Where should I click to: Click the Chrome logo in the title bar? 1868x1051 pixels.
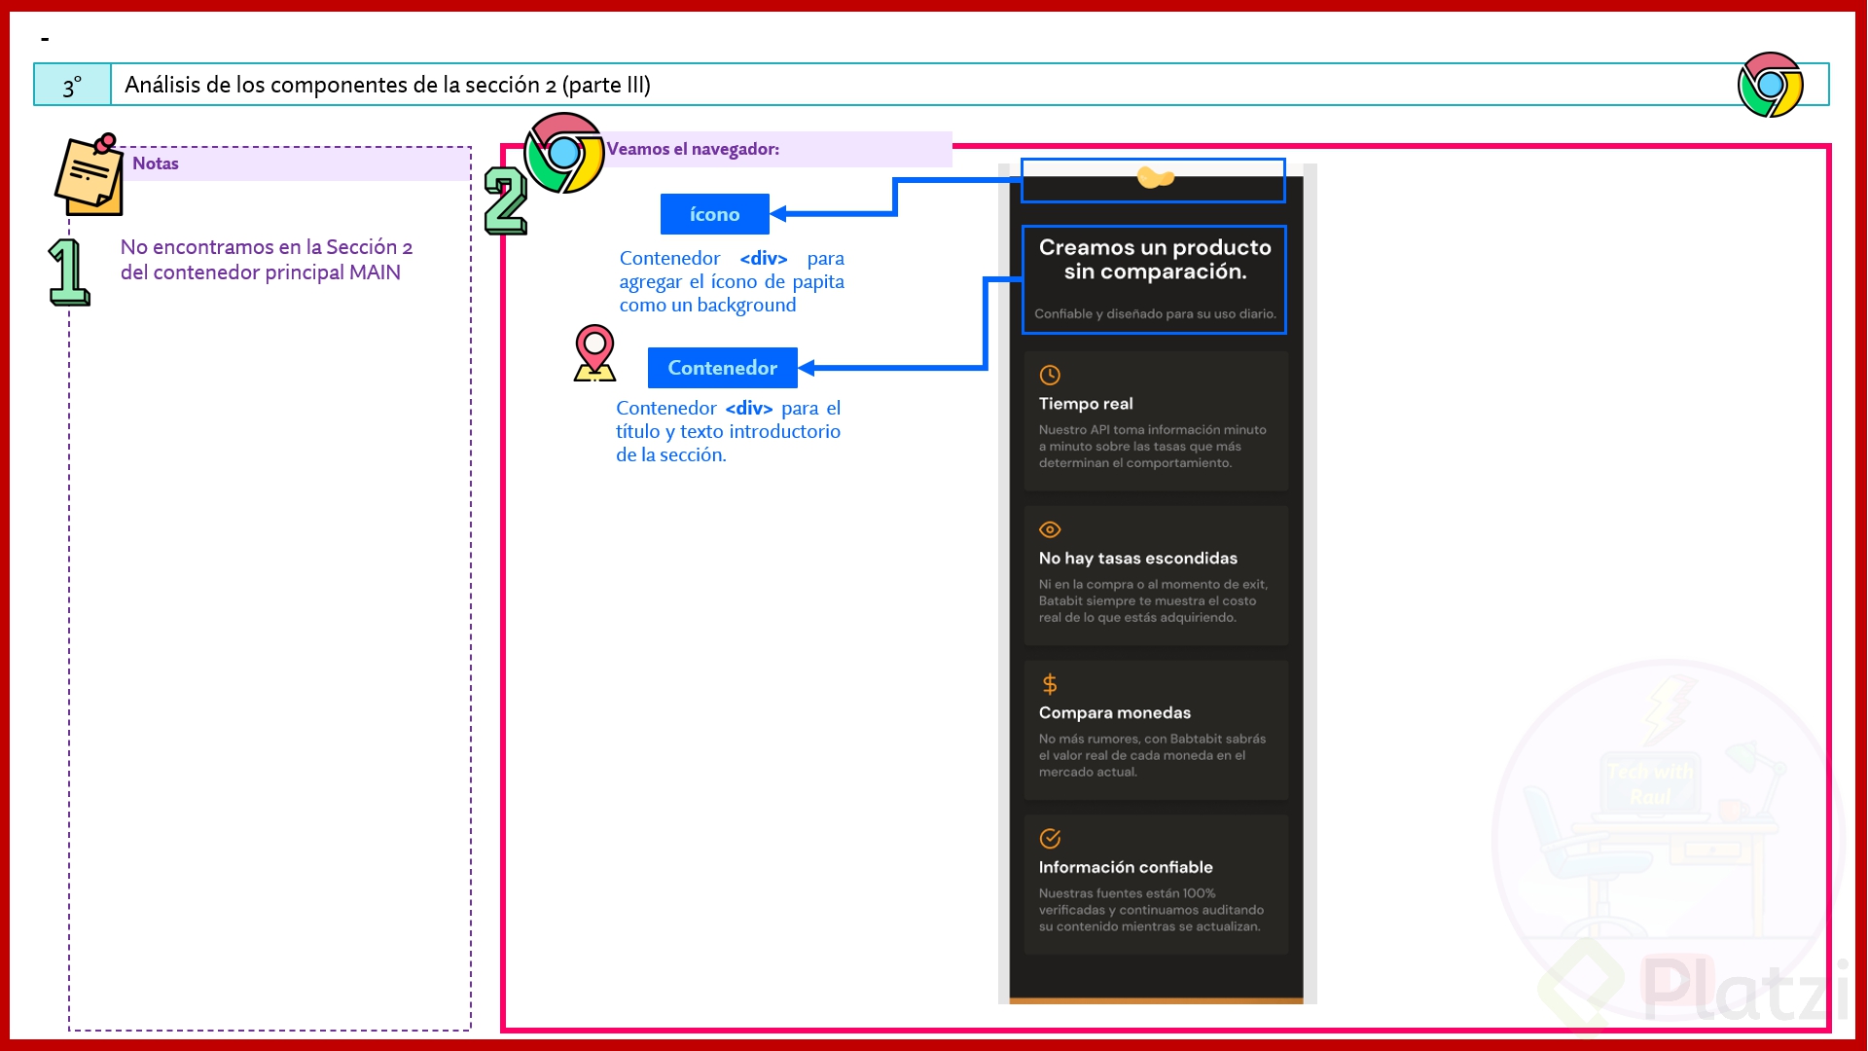1770,85
